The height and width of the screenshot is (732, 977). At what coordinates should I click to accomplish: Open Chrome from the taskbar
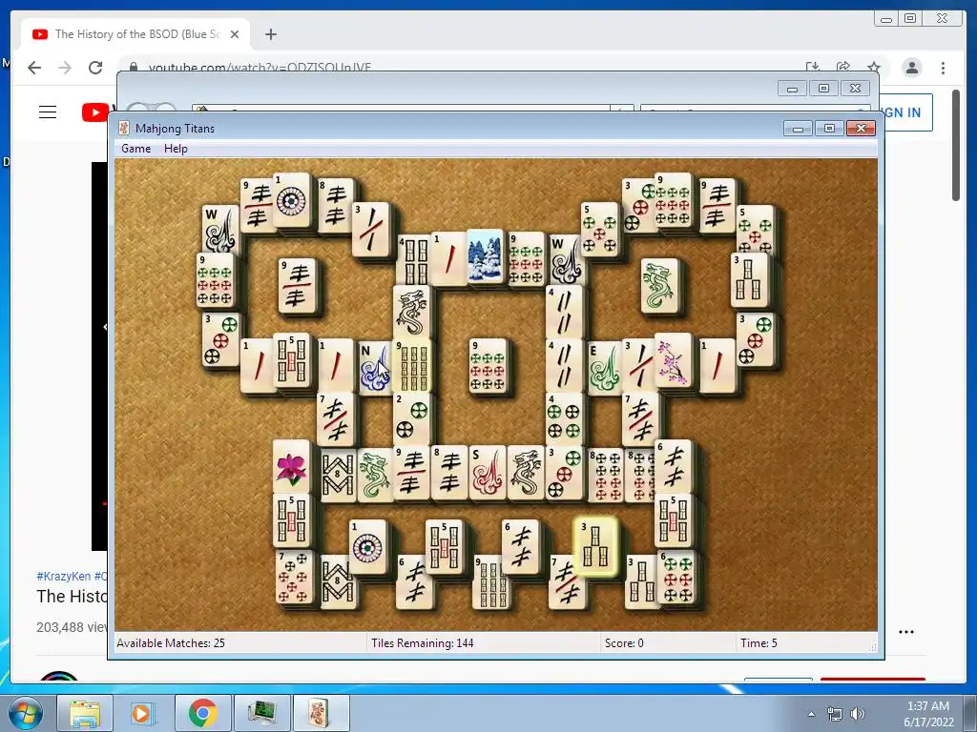click(x=202, y=713)
